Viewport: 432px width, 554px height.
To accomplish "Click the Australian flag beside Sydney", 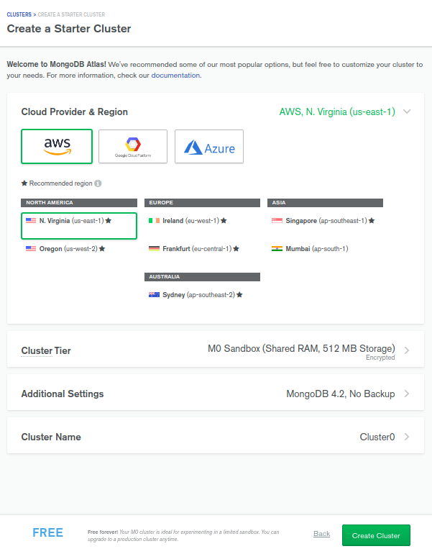I will click(x=154, y=295).
